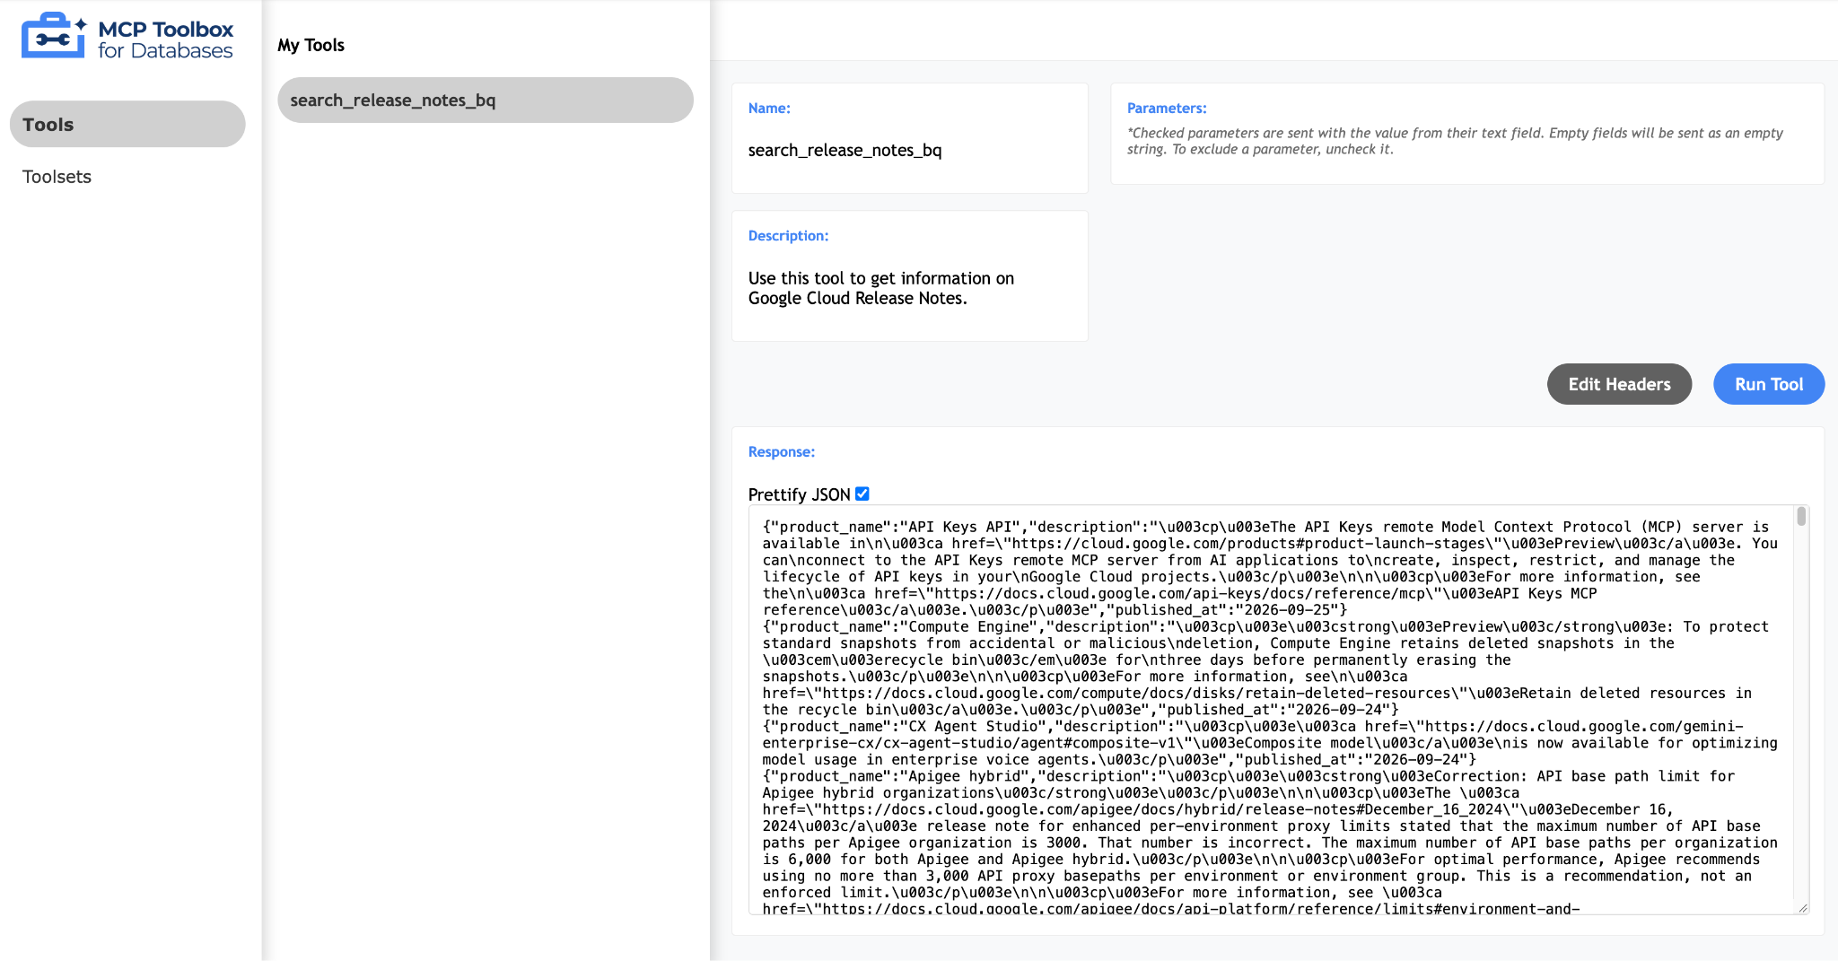Switch to Toolsets in the sidebar

pyautogui.click(x=57, y=177)
